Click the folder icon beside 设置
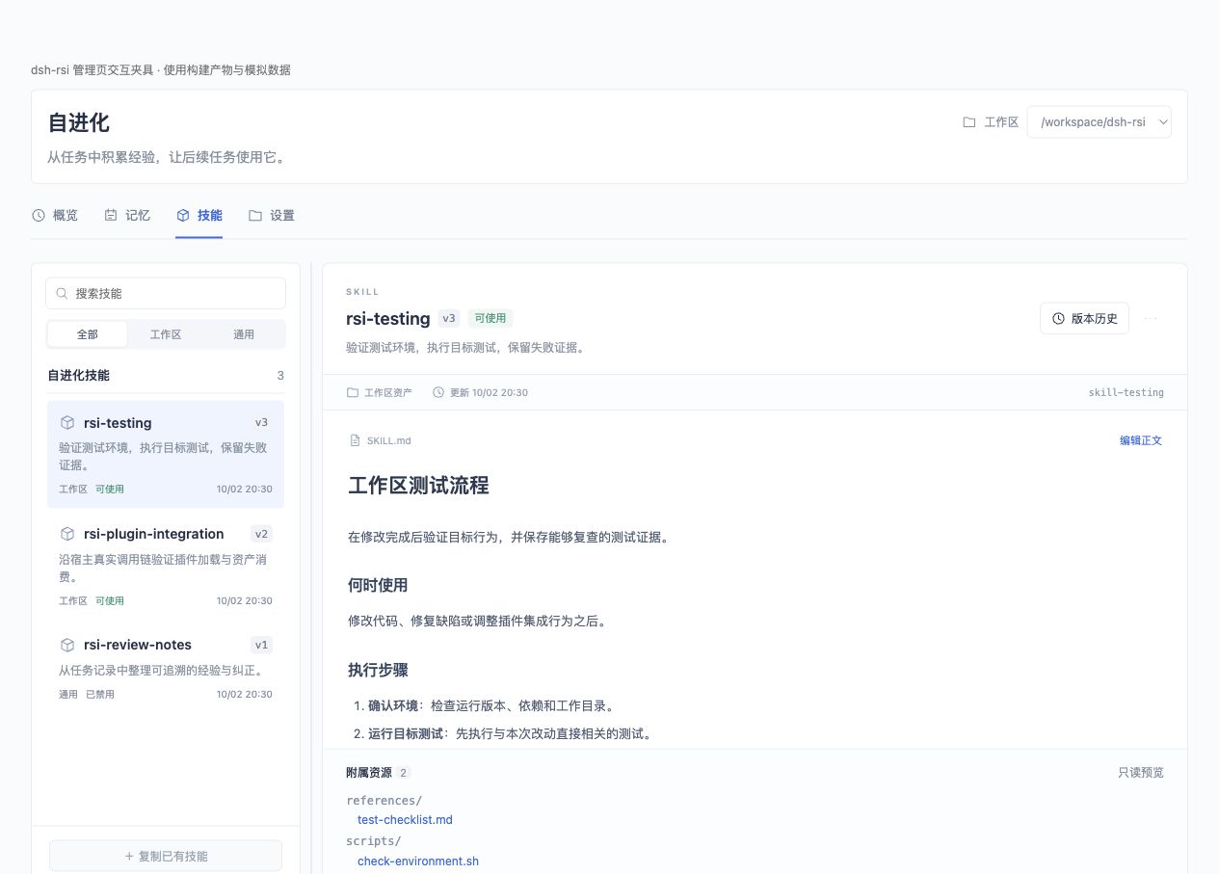 (x=255, y=216)
